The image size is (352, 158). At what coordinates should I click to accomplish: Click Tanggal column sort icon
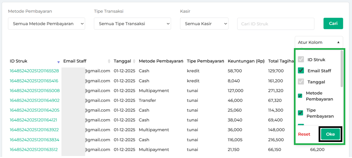(134, 61)
